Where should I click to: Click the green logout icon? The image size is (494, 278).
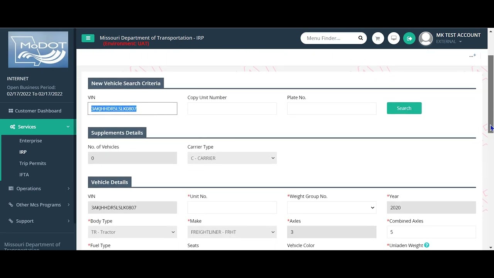409,38
